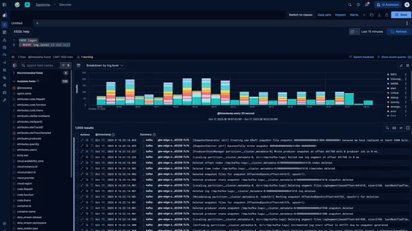Click the New session plus icon
This screenshot has height=231, width=412.
point(364,15)
